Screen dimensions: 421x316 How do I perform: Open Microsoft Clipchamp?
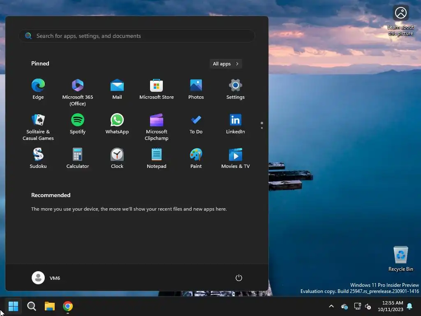pos(157,127)
